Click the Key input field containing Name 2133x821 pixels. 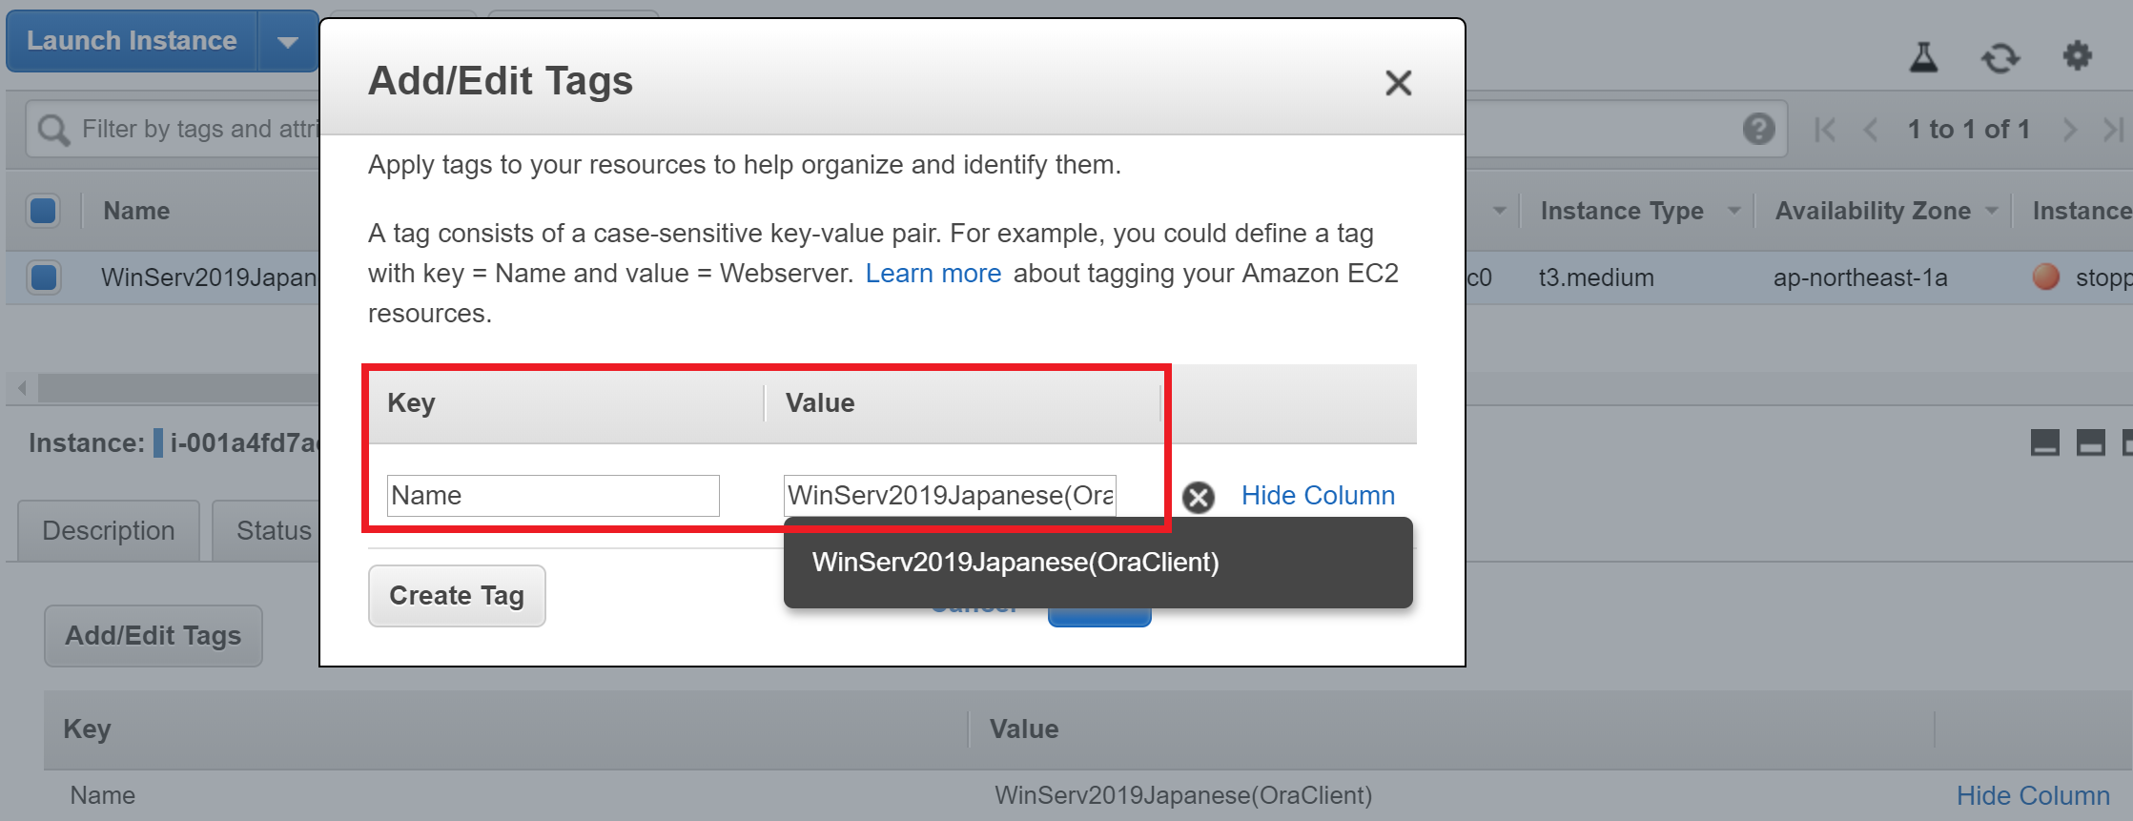click(553, 496)
